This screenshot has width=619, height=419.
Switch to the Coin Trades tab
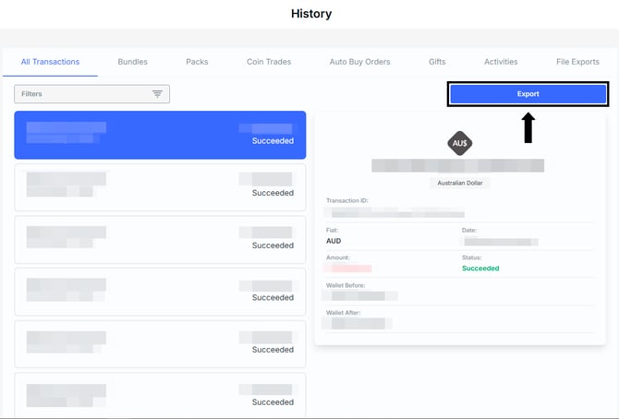tap(269, 62)
